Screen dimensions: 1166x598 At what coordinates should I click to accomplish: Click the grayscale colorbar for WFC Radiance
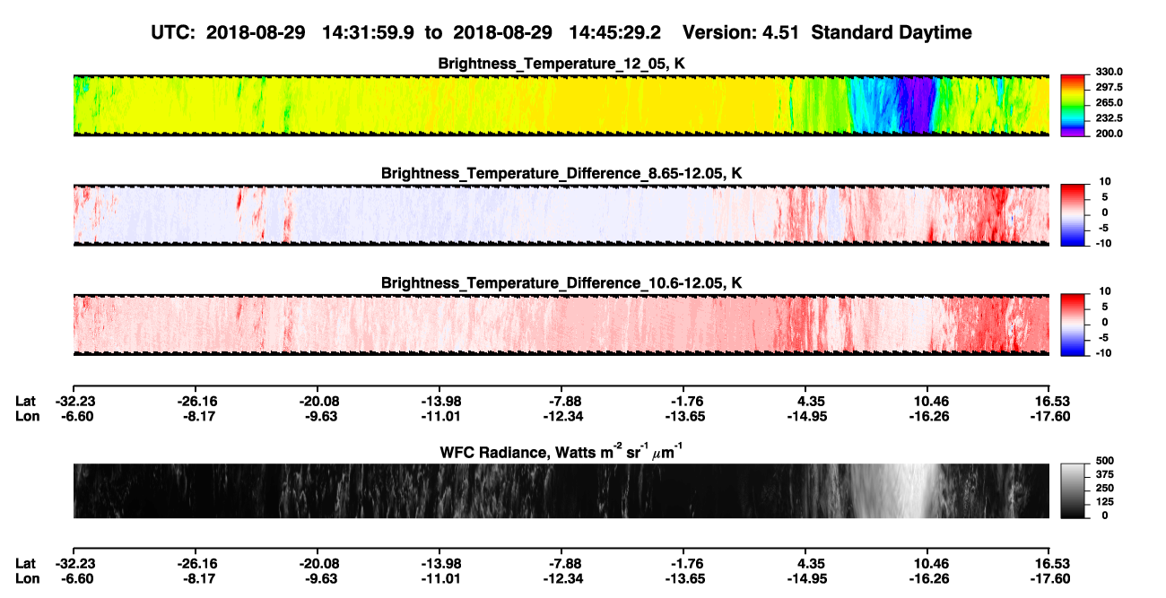[x=1074, y=490]
